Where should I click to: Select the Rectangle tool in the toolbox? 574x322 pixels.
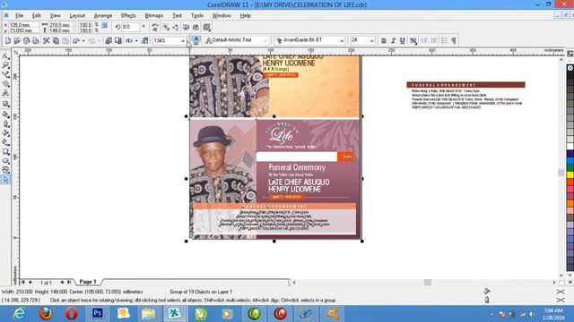[x=5, y=151]
